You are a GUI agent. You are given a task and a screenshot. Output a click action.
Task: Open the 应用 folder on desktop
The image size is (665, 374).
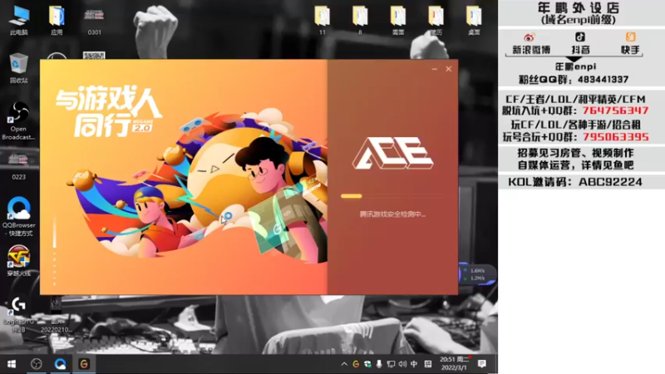pyautogui.click(x=57, y=20)
